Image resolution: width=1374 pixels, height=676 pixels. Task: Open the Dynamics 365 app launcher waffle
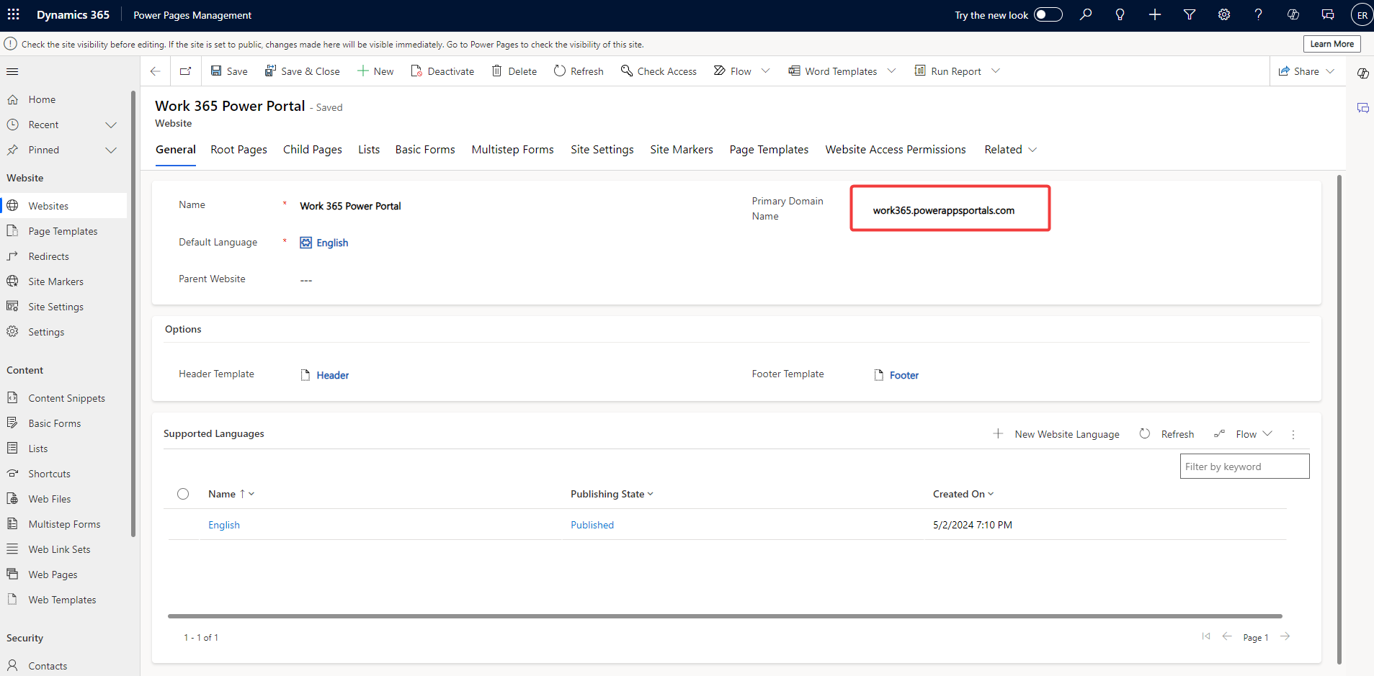(14, 14)
